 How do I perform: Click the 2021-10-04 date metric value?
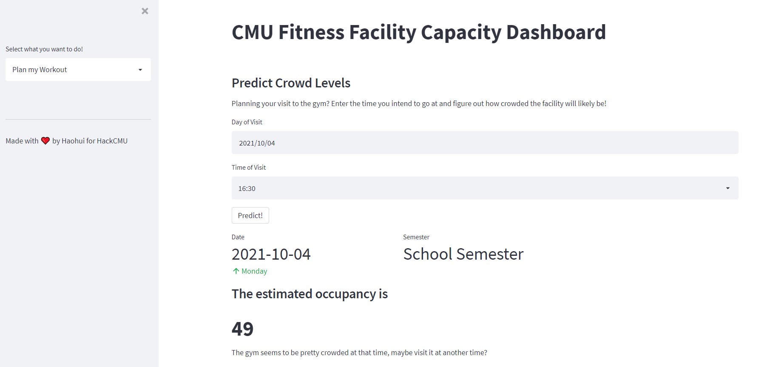[271, 254]
